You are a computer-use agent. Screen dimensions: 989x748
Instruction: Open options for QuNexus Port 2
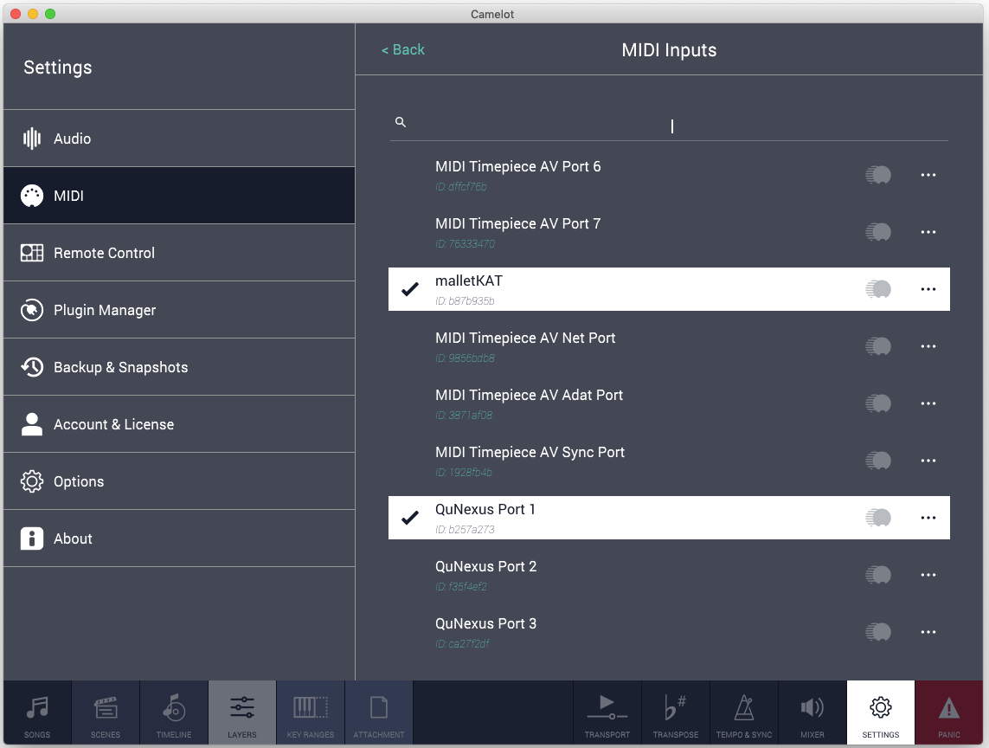coord(928,575)
